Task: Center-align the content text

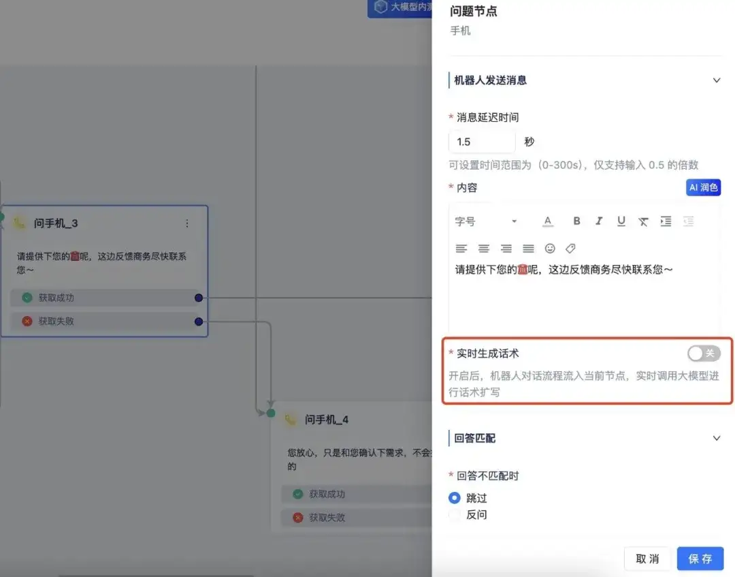Action: click(483, 249)
